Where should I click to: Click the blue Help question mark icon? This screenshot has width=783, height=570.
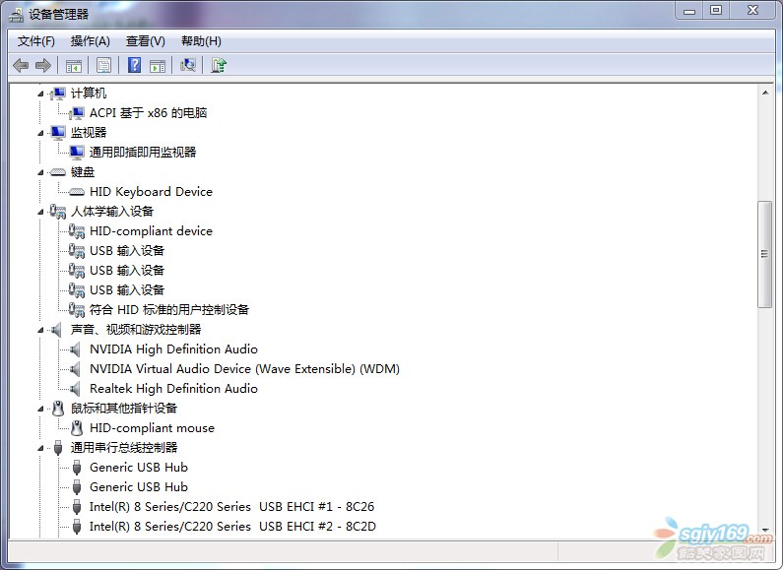(135, 65)
